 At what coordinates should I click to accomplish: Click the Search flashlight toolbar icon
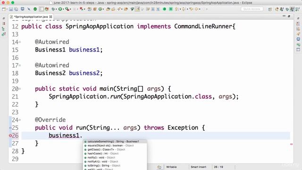(119, 9)
